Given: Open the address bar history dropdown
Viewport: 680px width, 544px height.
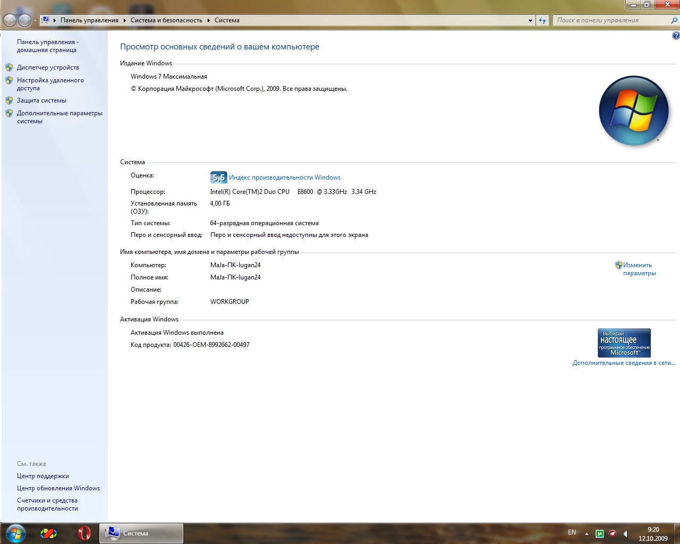Looking at the screenshot, I should 530,20.
